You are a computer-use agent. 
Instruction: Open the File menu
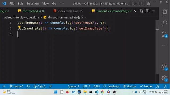point(12,3)
